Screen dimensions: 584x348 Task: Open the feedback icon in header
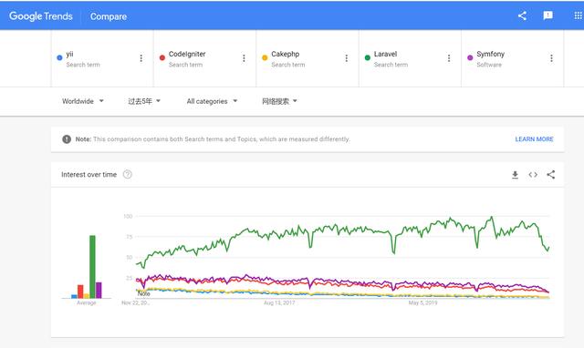click(547, 15)
